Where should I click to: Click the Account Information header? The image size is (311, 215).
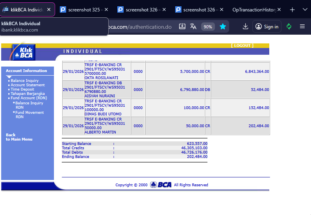pos(26,70)
